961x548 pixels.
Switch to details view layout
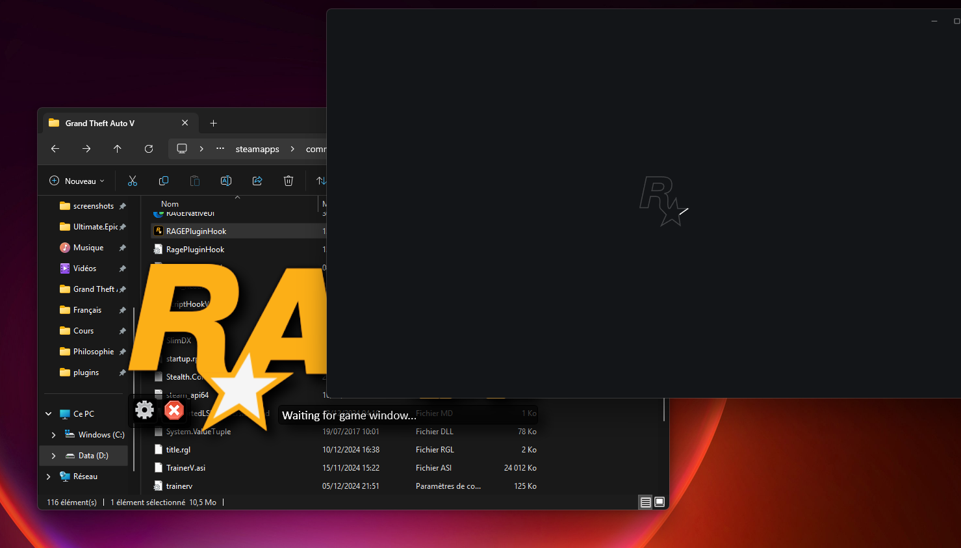[645, 502]
